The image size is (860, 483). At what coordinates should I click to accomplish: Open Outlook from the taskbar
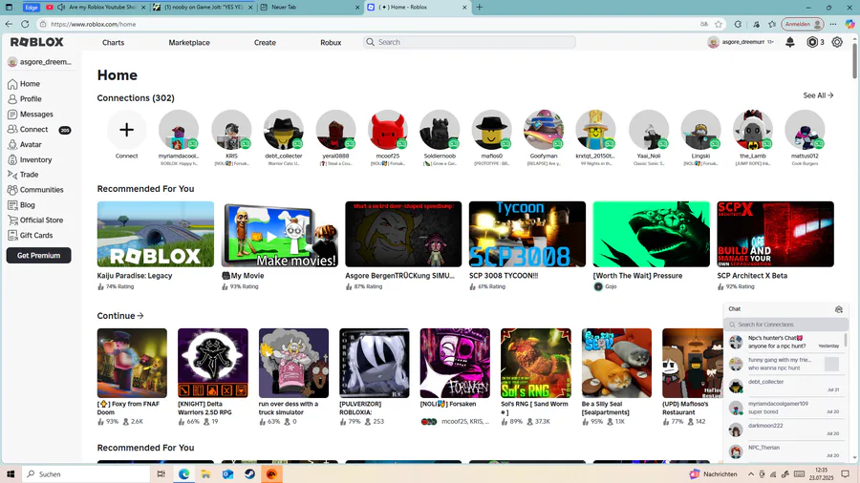227,473
